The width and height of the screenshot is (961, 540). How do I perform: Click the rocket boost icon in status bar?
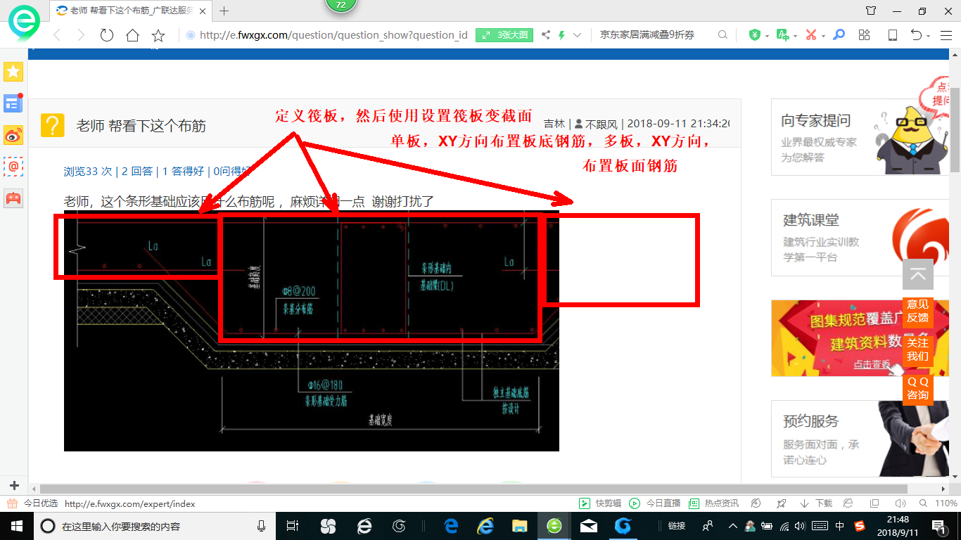(x=781, y=503)
